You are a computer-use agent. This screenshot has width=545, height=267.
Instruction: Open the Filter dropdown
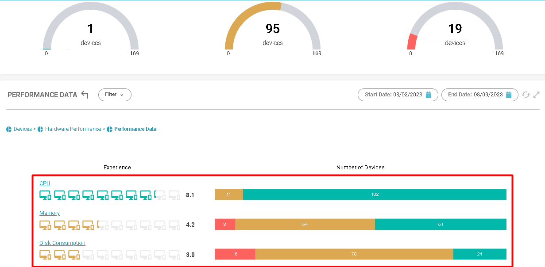tap(115, 95)
